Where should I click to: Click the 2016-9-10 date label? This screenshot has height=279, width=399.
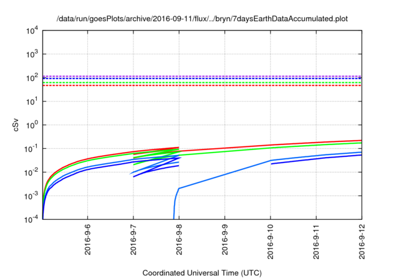[x=270, y=242]
